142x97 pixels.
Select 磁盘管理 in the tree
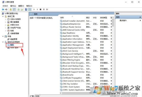pos(14,39)
